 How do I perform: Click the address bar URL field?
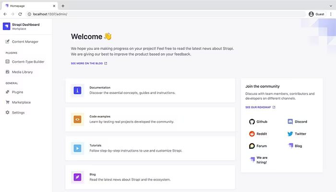coord(166,14)
